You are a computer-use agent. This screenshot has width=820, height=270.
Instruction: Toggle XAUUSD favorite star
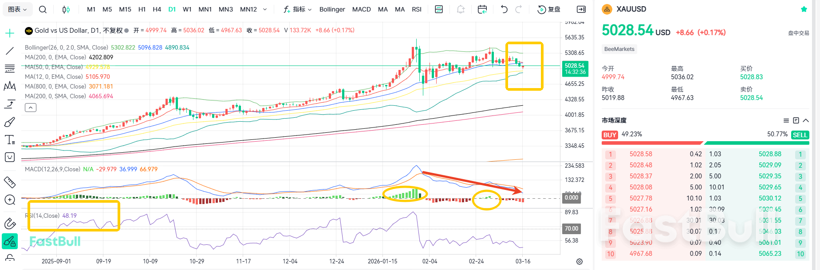point(804,9)
